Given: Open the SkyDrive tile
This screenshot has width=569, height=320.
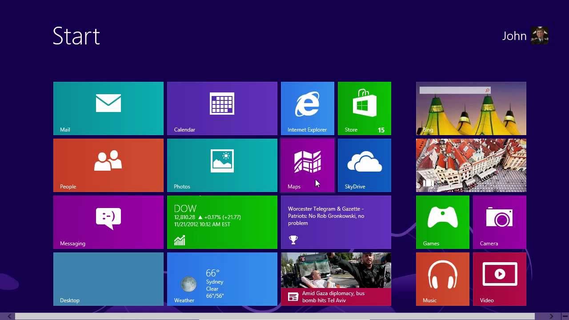Looking at the screenshot, I should 365,165.
